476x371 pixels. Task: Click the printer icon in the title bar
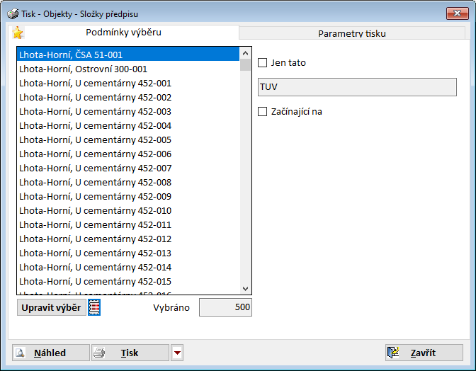13,13
